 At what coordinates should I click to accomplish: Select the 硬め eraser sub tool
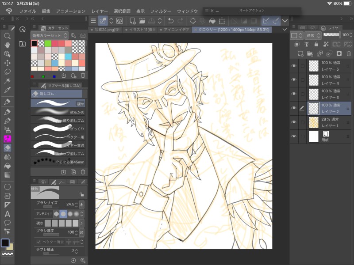[x=58, y=103]
